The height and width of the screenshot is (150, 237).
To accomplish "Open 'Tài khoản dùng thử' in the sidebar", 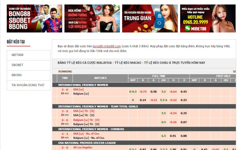I will click(28, 85).
